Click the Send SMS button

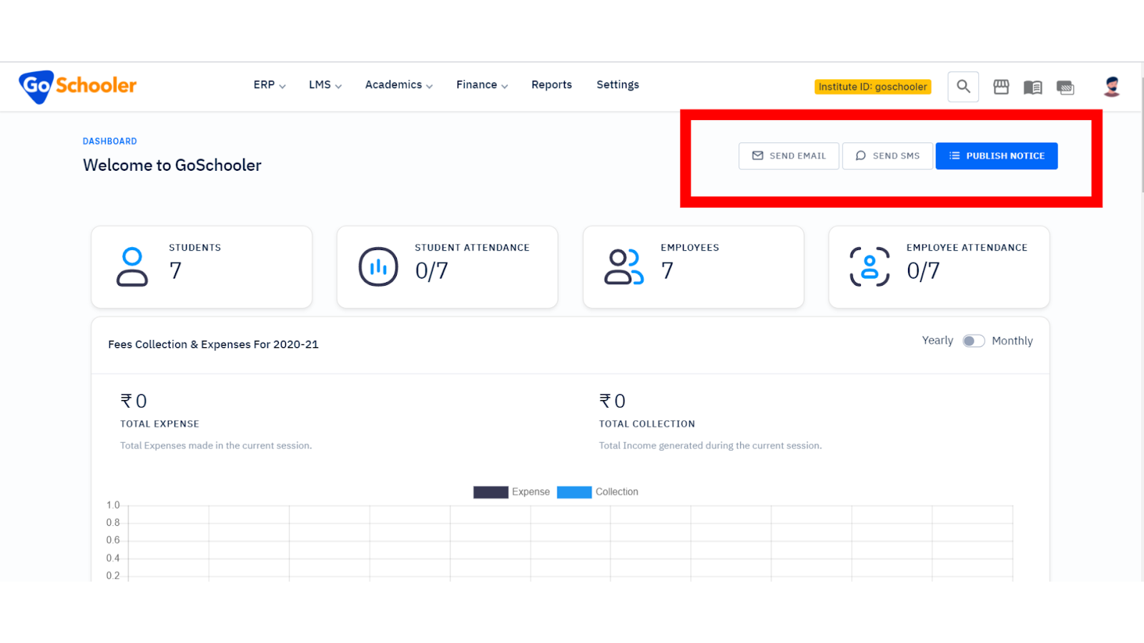tap(887, 156)
